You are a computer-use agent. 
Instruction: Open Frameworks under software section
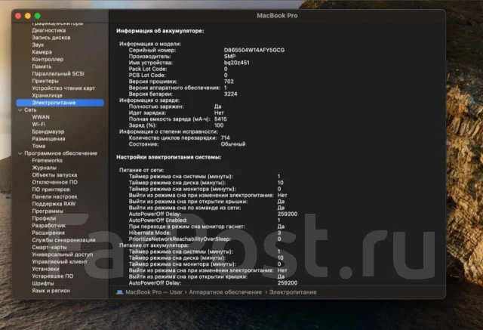coord(47,161)
